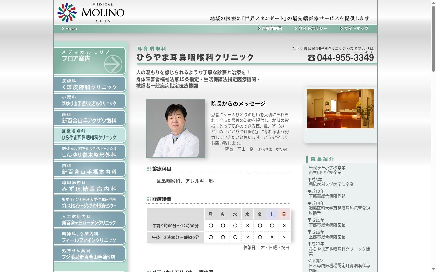The height and width of the screenshot is (272, 436).
Task: Click the 土 column header in schedule
Action: click(272, 214)
